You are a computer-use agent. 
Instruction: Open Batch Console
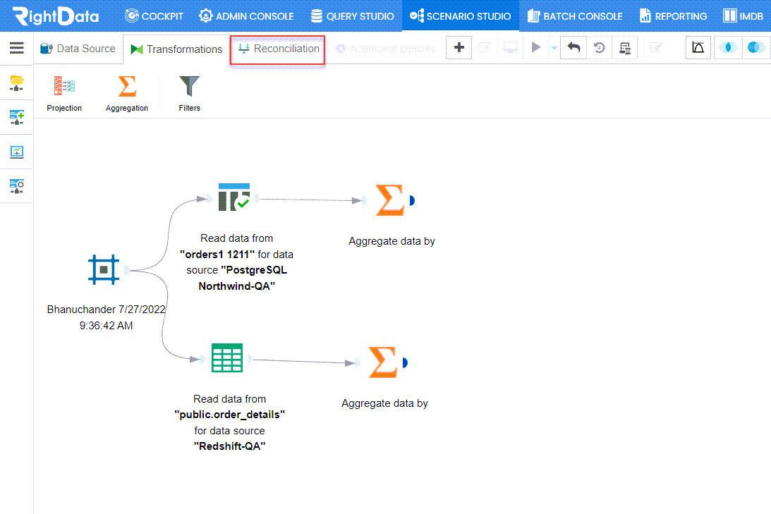pos(575,16)
